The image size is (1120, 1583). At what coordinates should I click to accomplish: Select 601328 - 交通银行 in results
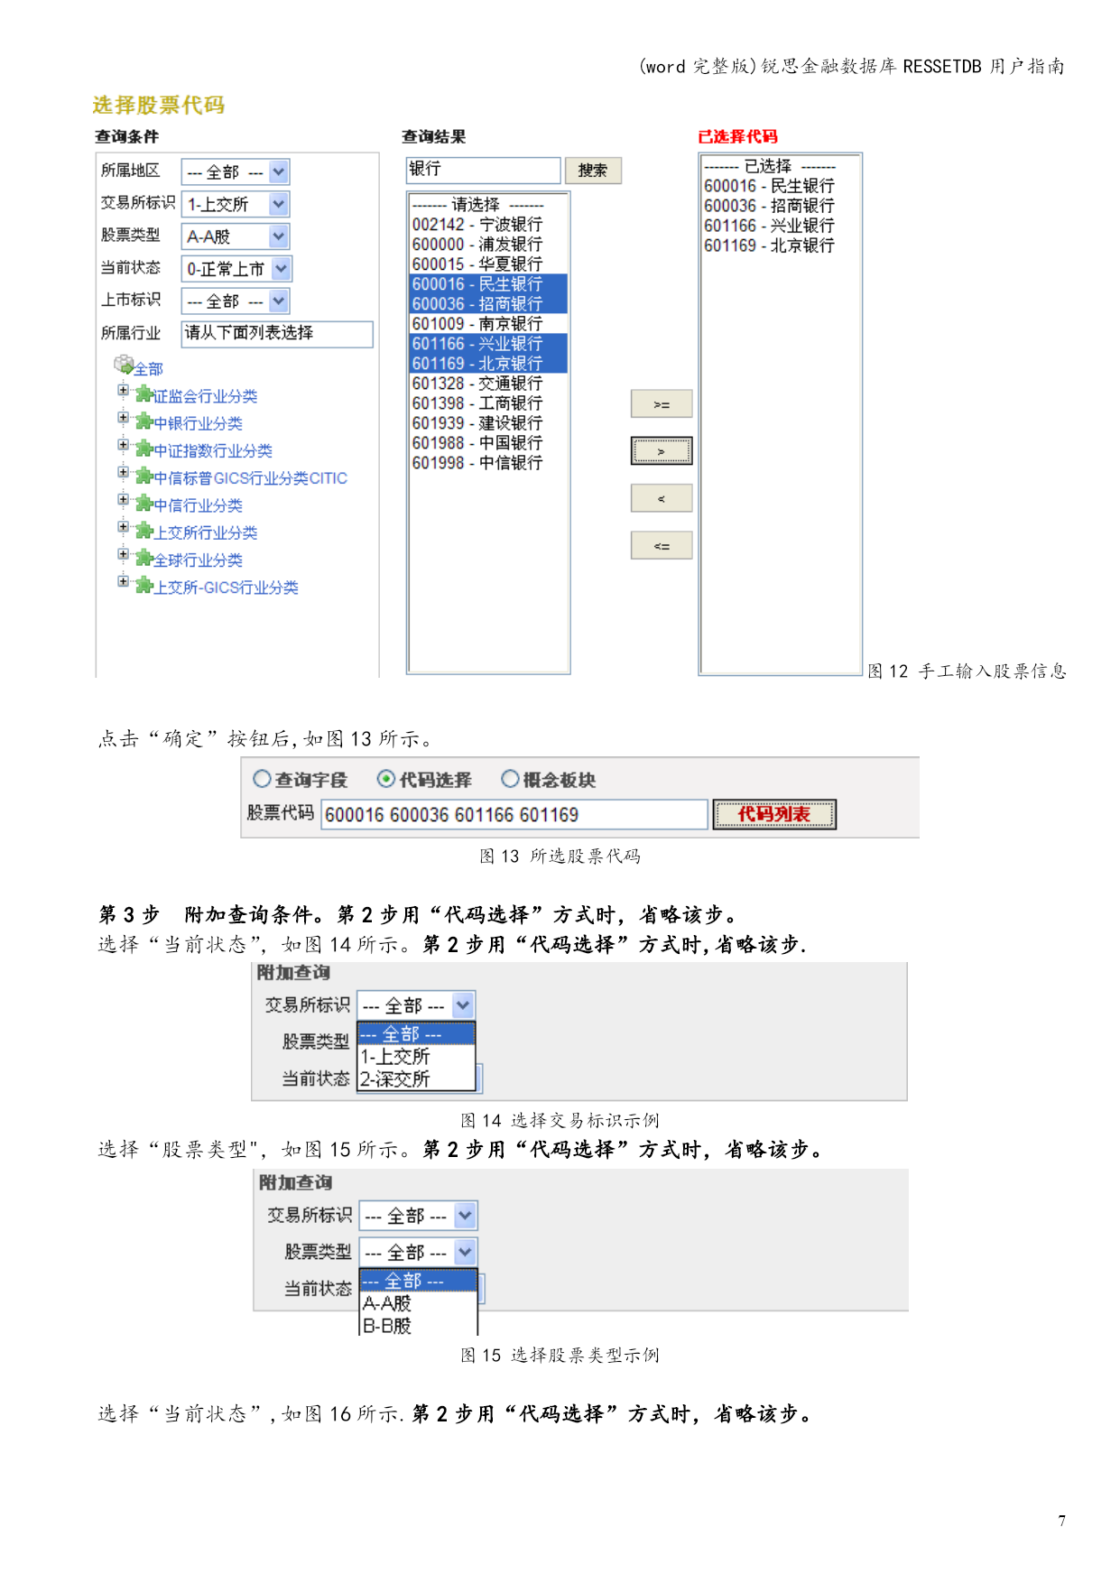[x=488, y=384]
